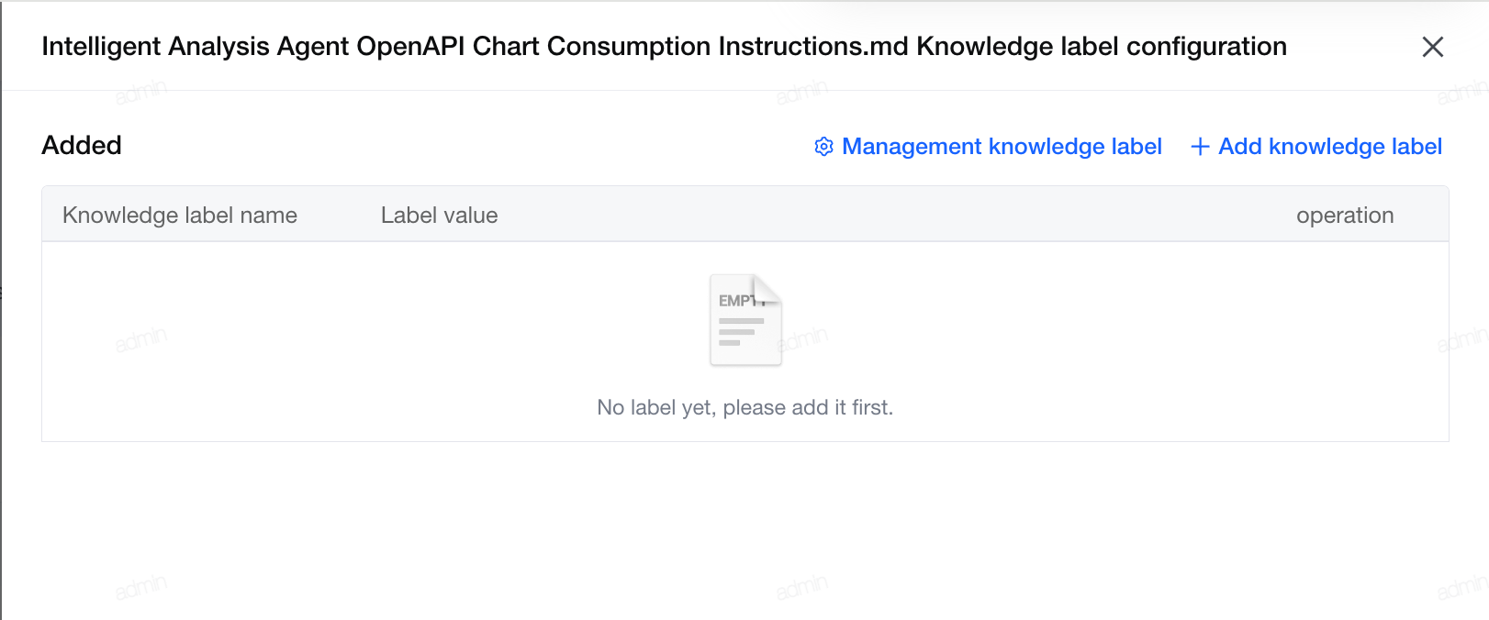Open Management knowledge label link
The height and width of the screenshot is (620, 1489).
coord(988,147)
